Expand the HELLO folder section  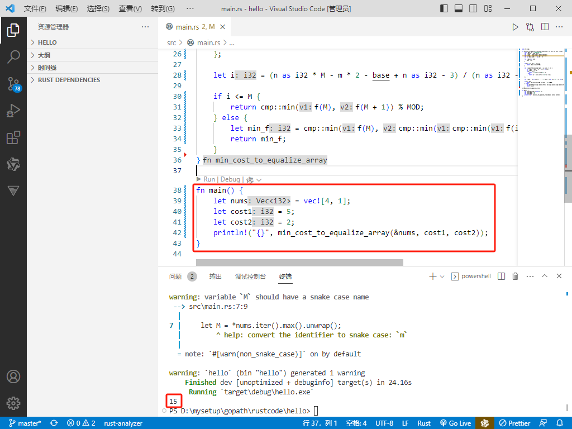[x=93, y=42]
